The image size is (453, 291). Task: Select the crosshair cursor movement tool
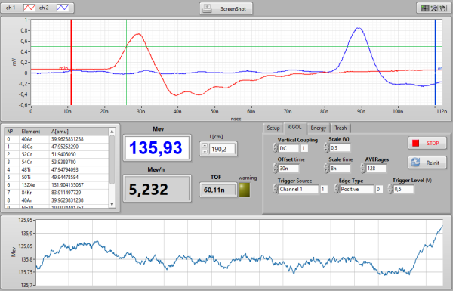click(424, 8)
